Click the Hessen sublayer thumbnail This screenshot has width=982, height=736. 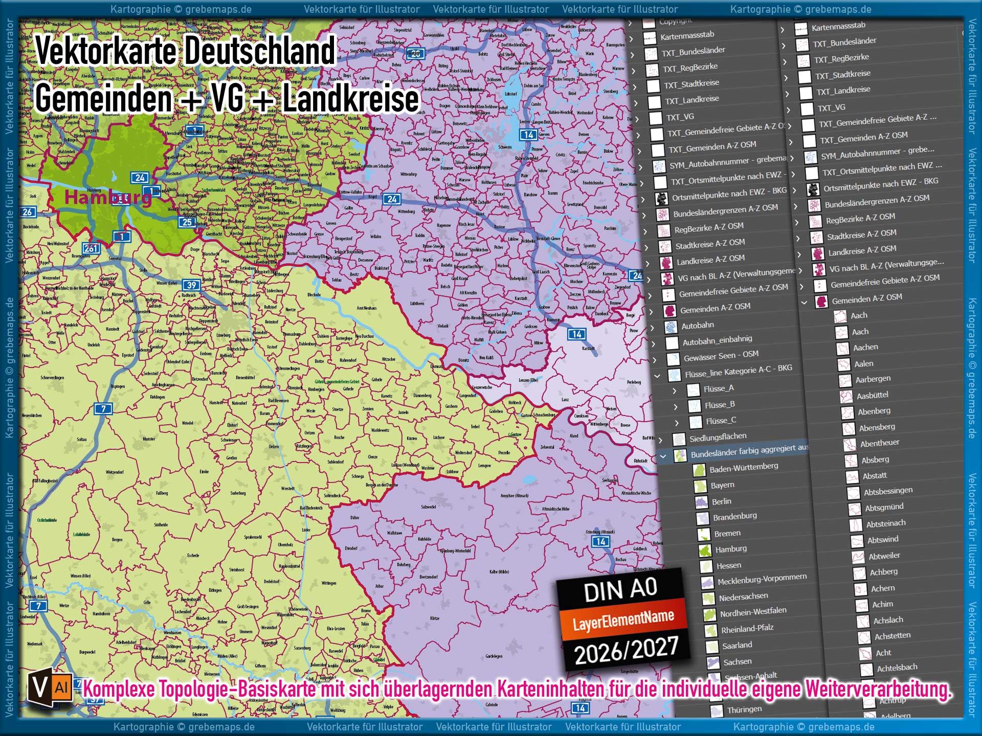click(x=706, y=567)
